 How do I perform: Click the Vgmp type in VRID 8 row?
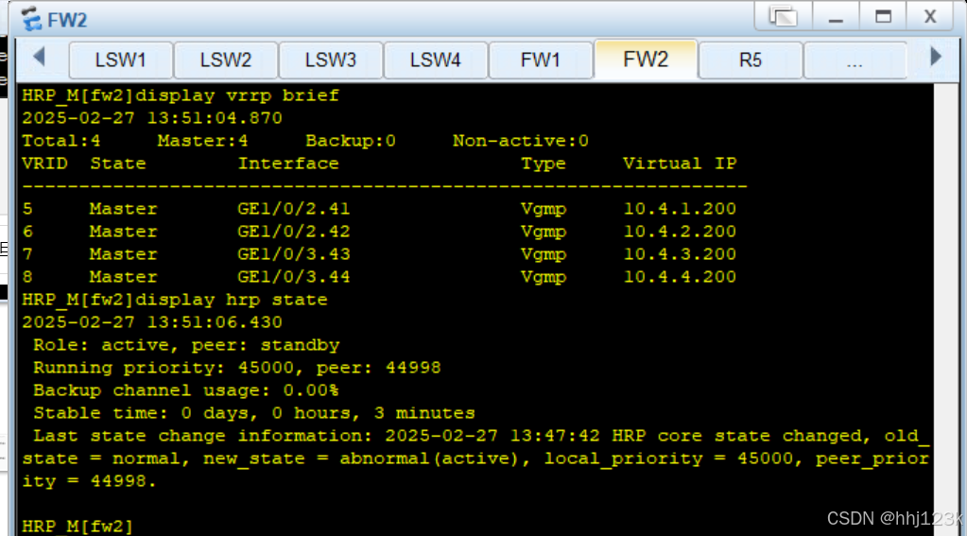click(544, 277)
